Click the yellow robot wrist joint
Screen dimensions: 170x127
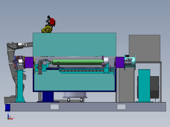pyautogui.click(x=47, y=29)
